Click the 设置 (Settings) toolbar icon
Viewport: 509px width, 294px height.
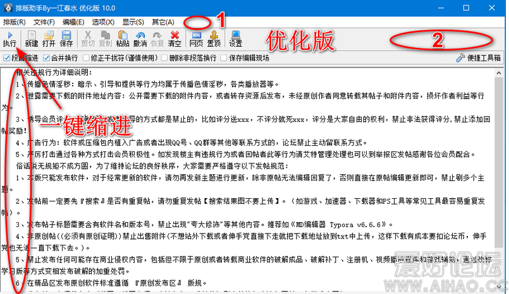click(x=235, y=38)
